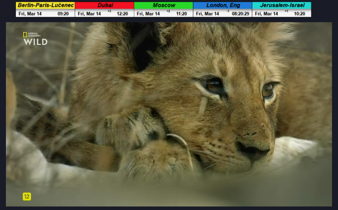The image size is (338, 210).
Task: Click the Fri, Mar 14 date under Dubai
Action: pos(89,14)
